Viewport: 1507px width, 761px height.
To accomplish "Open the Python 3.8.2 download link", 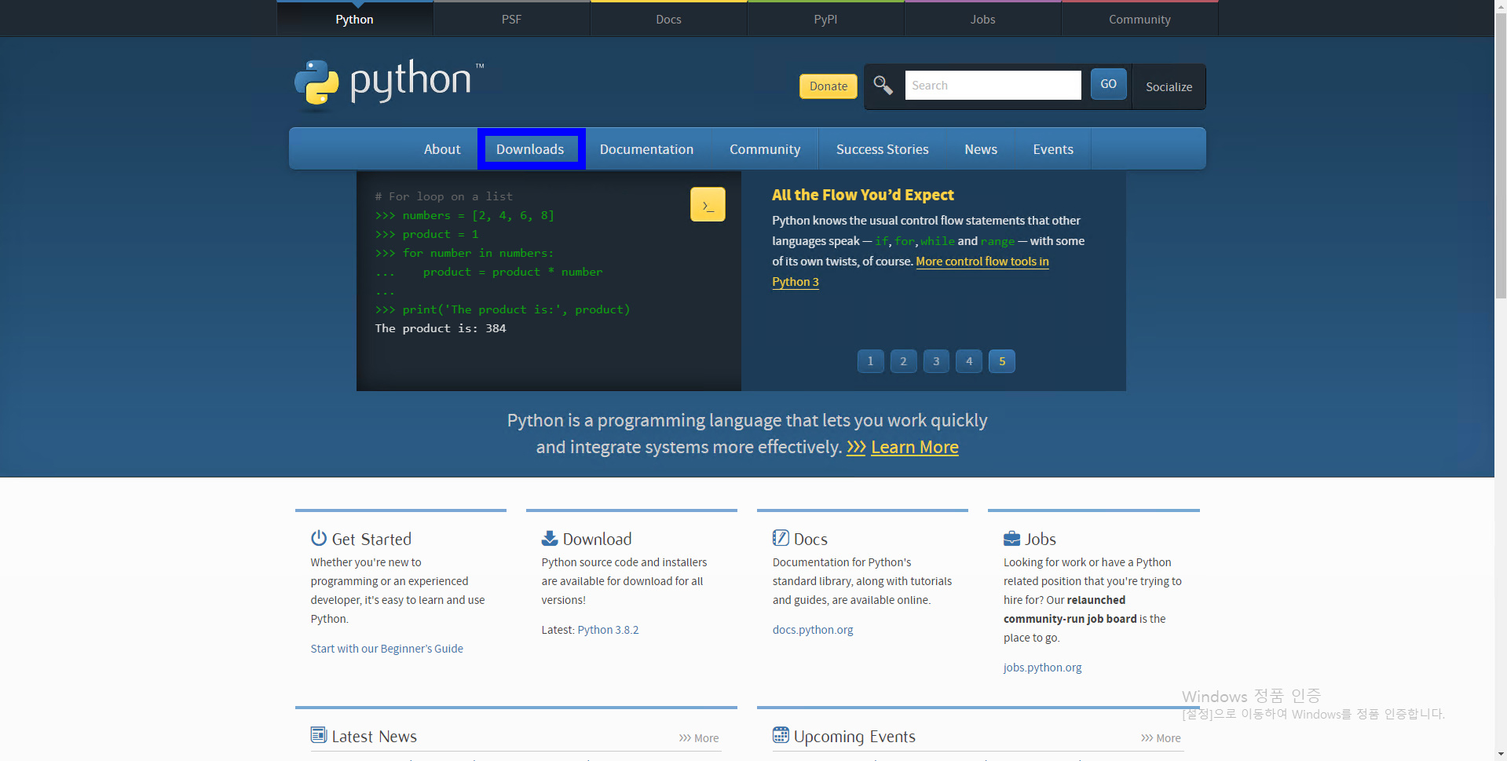I will [x=608, y=630].
